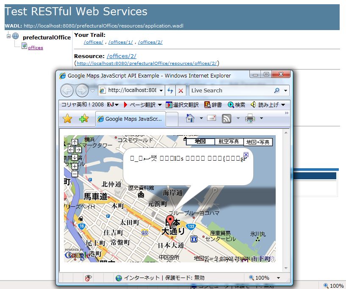346x289 pixels.
Task: Click the Refresh page icon
Action: point(170,90)
